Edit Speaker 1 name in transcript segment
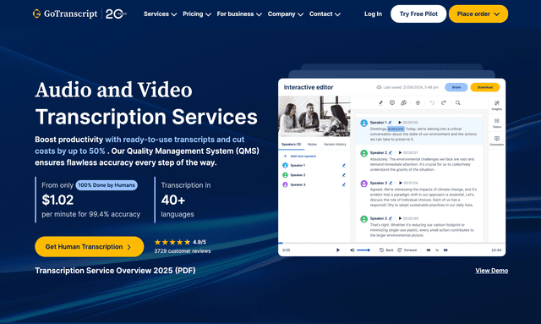 point(390,123)
